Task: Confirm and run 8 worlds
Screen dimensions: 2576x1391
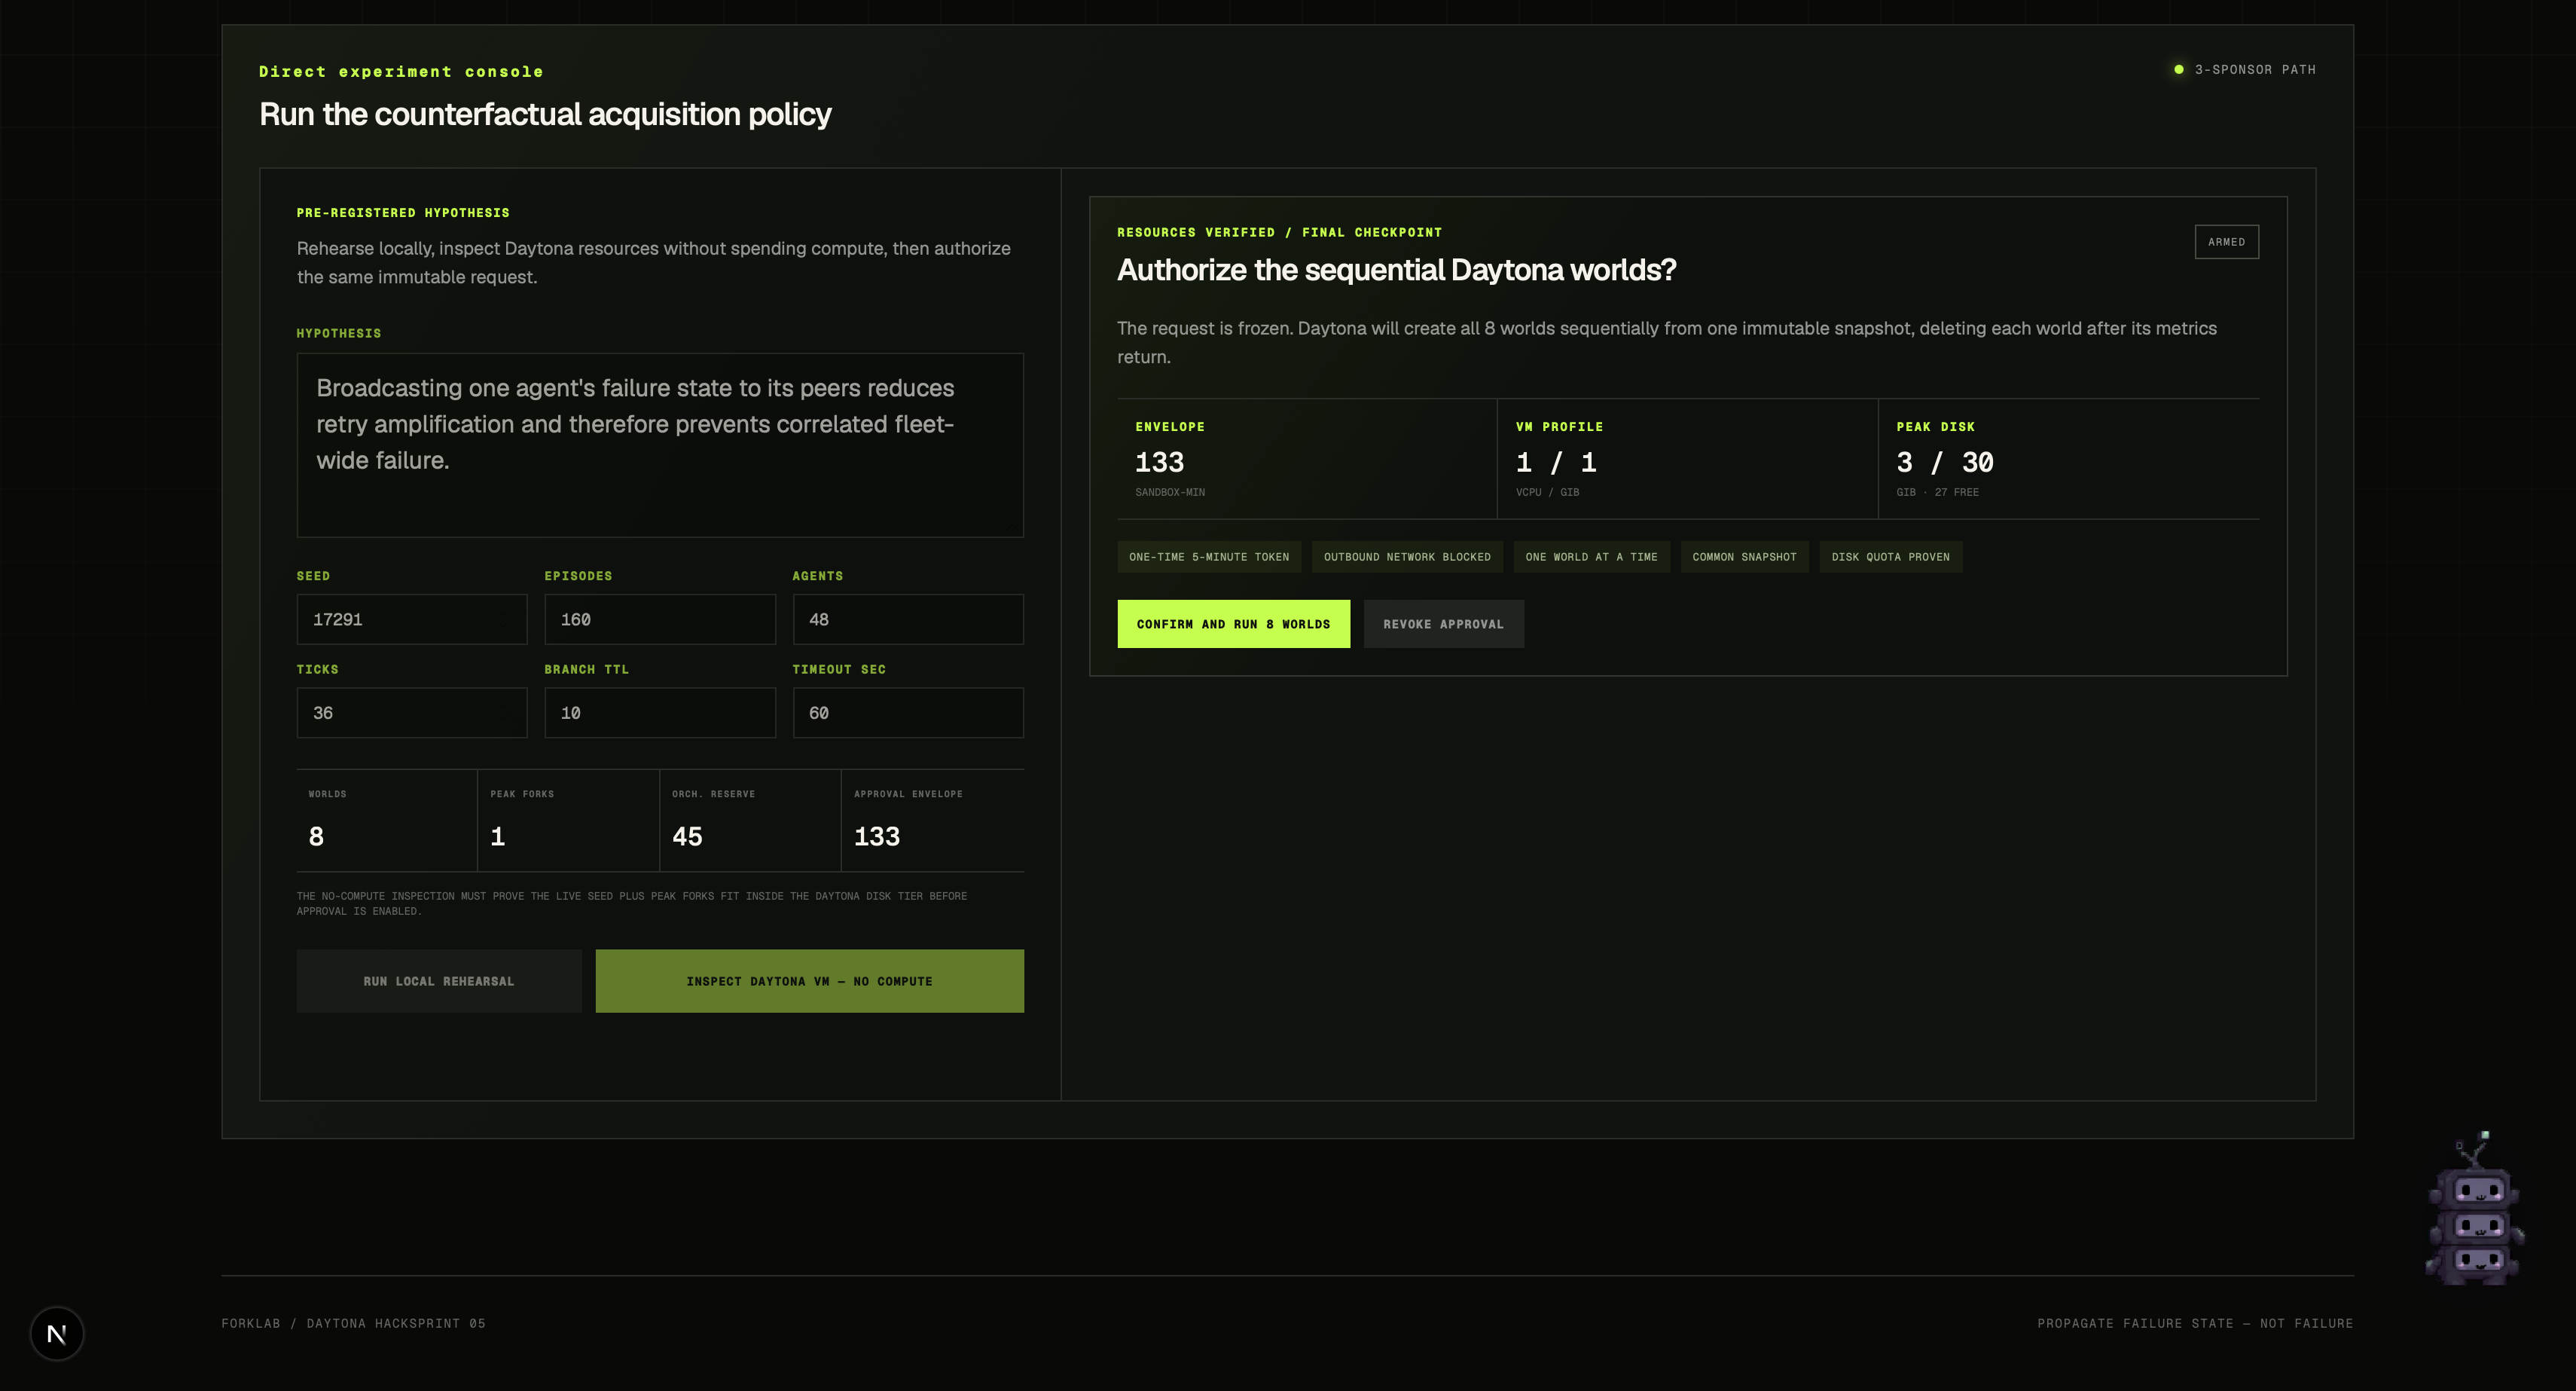Action: point(1233,623)
